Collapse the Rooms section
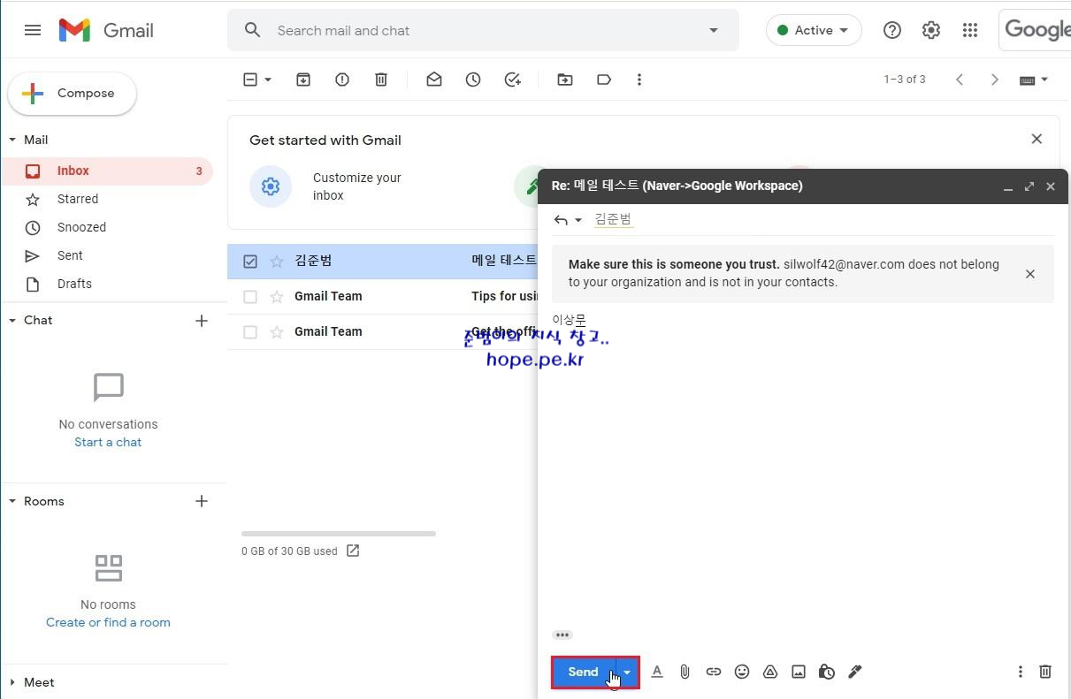The image size is (1071, 699). point(12,501)
